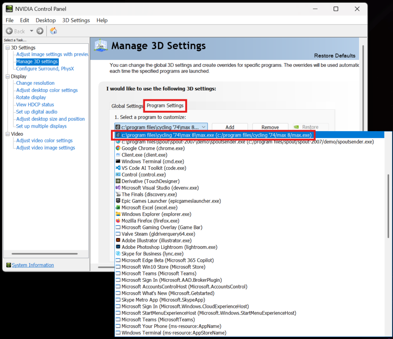Viewport: 393px width, 339px height.
Task: Click the Mozilla Firefox icon in the list
Action: tap(118, 221)
